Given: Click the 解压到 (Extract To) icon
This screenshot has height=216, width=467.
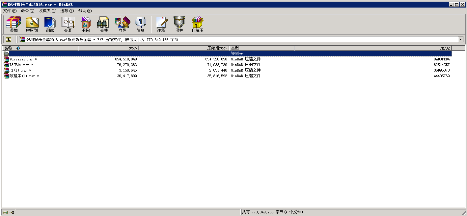Looking at the screenshot, I should click(32, 25).
